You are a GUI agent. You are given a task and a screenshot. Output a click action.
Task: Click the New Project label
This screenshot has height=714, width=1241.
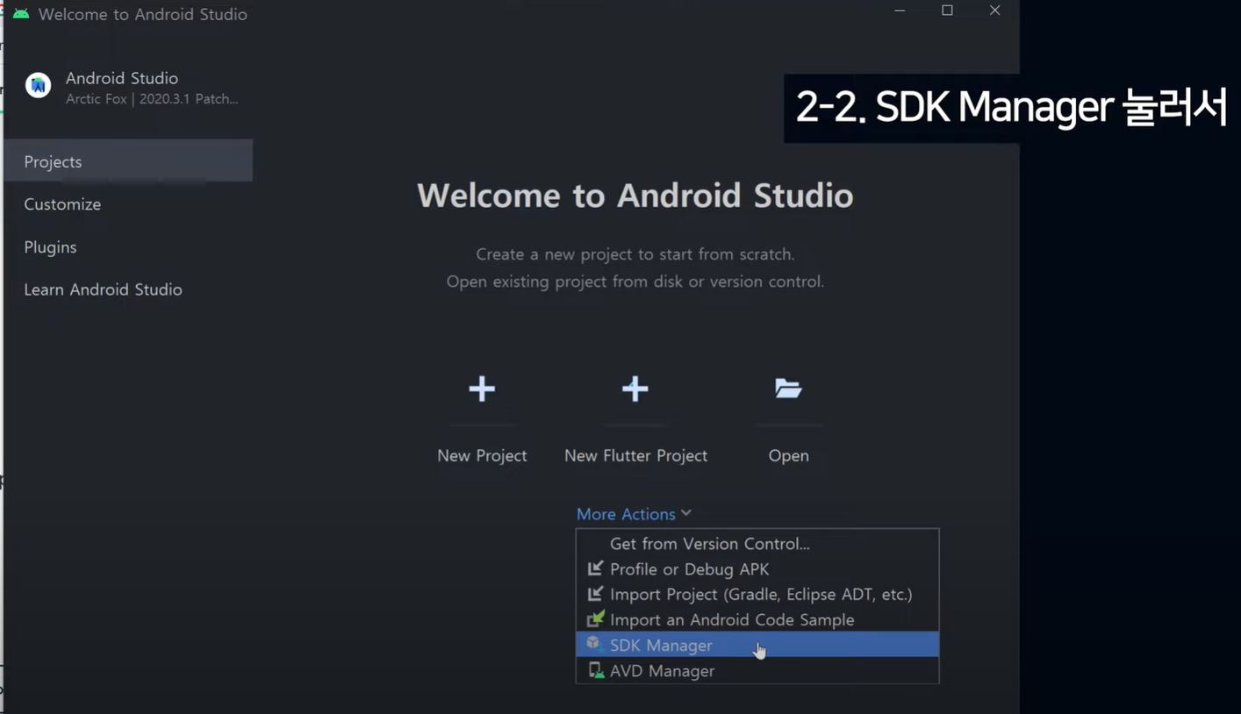point(482,455)
